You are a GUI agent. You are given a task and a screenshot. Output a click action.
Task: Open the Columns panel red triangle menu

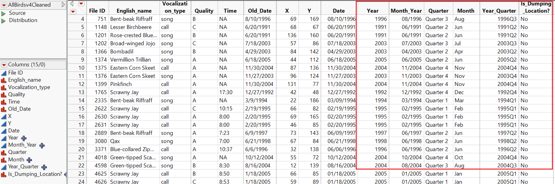click(4, 65)
